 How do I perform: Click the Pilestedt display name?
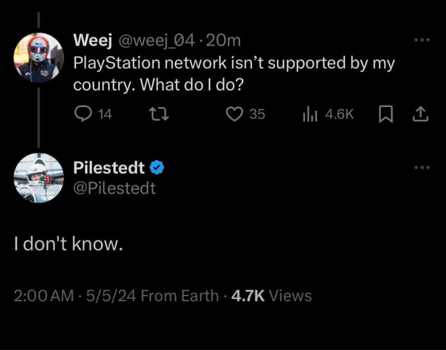click(x=109, y=168)
